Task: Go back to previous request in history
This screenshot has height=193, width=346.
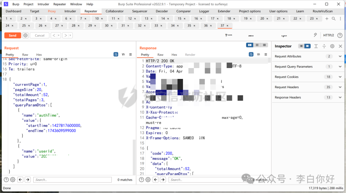Action: point(54,35)
